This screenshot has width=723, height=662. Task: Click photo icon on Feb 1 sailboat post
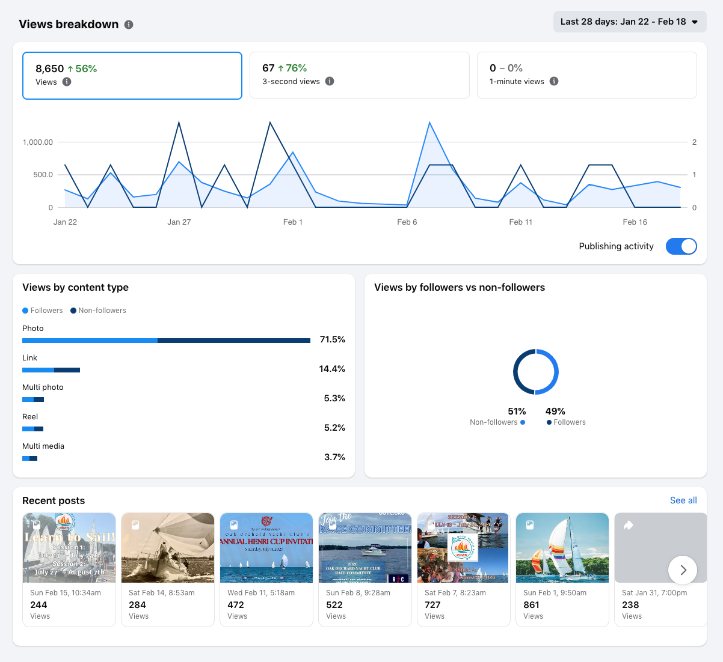pos(530,525)
